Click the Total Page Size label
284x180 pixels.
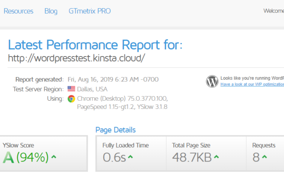pyautogui.click(x=191, y=145)
